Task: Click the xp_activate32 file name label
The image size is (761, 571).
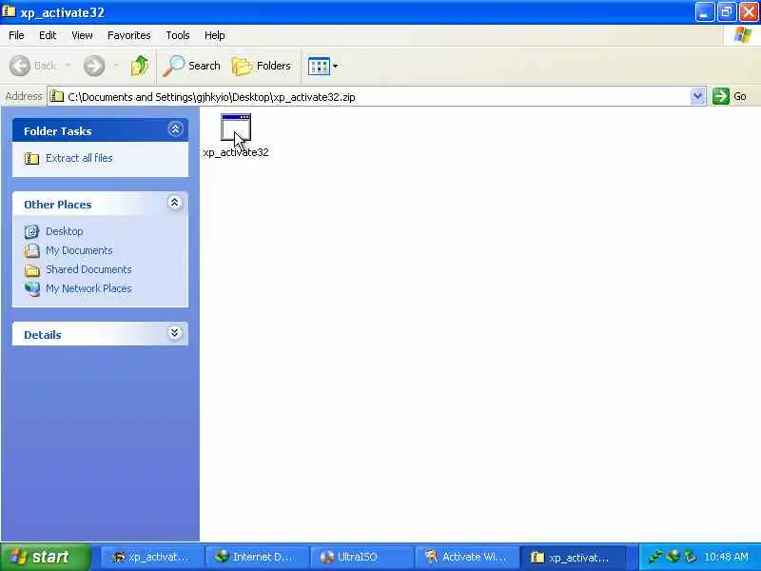Action: [236, 152]
